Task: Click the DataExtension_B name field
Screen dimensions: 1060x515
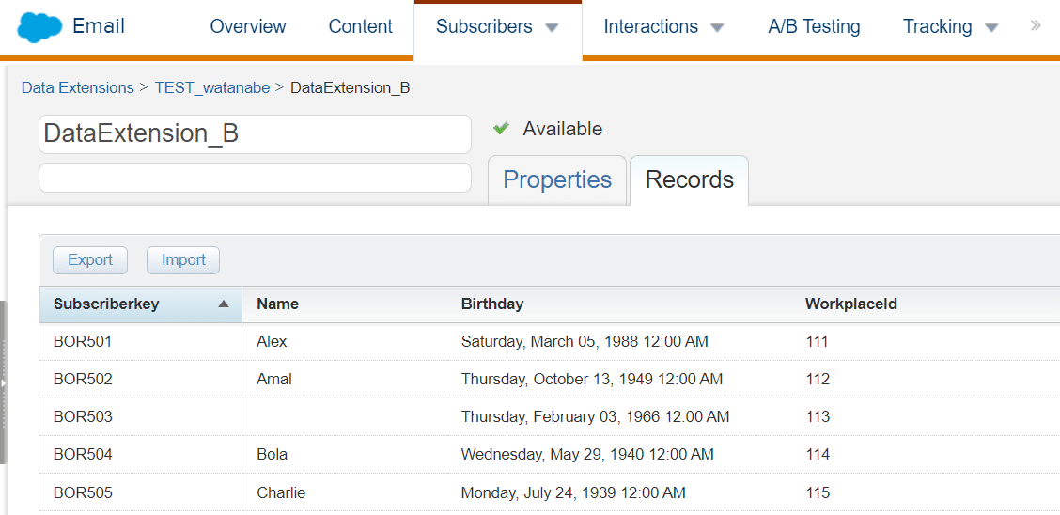Action: (255, 134)
